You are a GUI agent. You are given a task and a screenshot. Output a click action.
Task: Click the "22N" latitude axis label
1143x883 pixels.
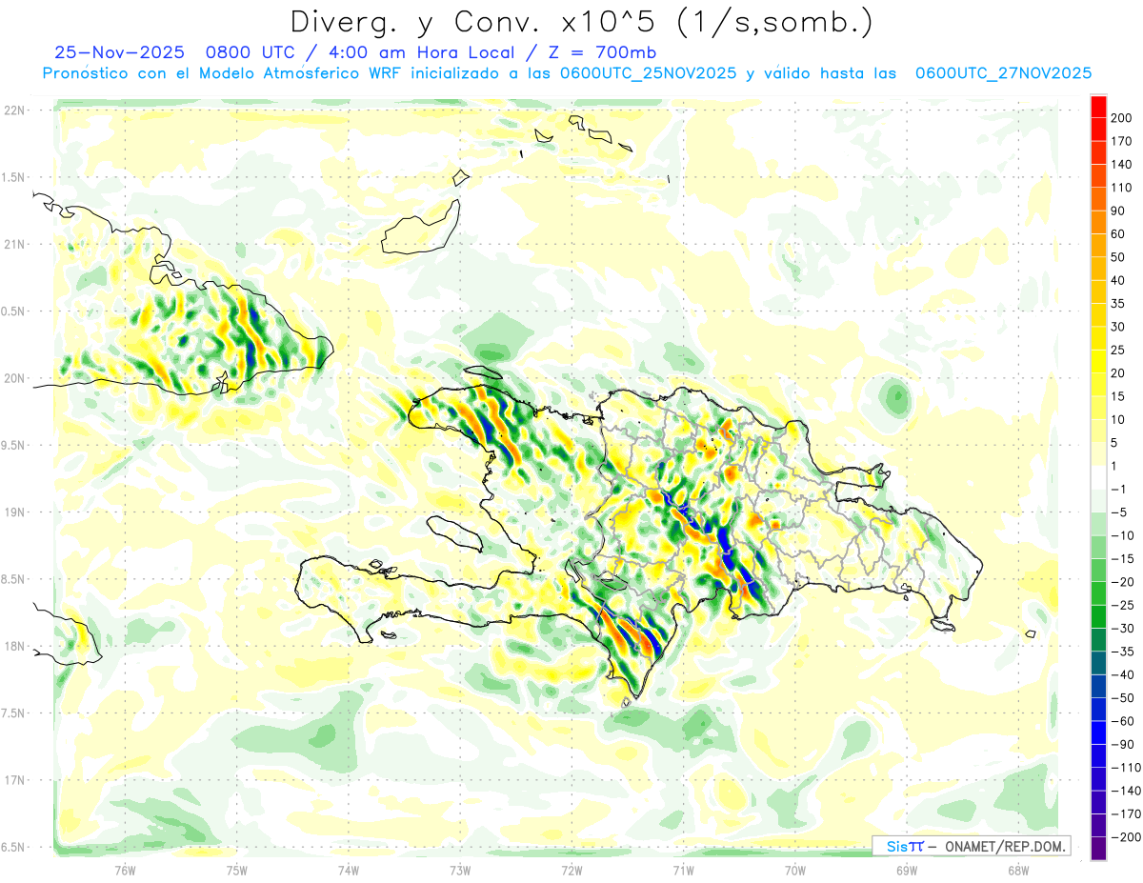click(14, 110)
